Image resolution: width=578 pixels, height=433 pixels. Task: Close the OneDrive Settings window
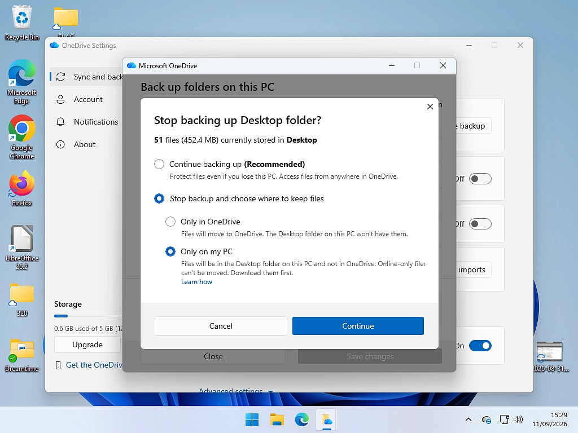point(520,45)
